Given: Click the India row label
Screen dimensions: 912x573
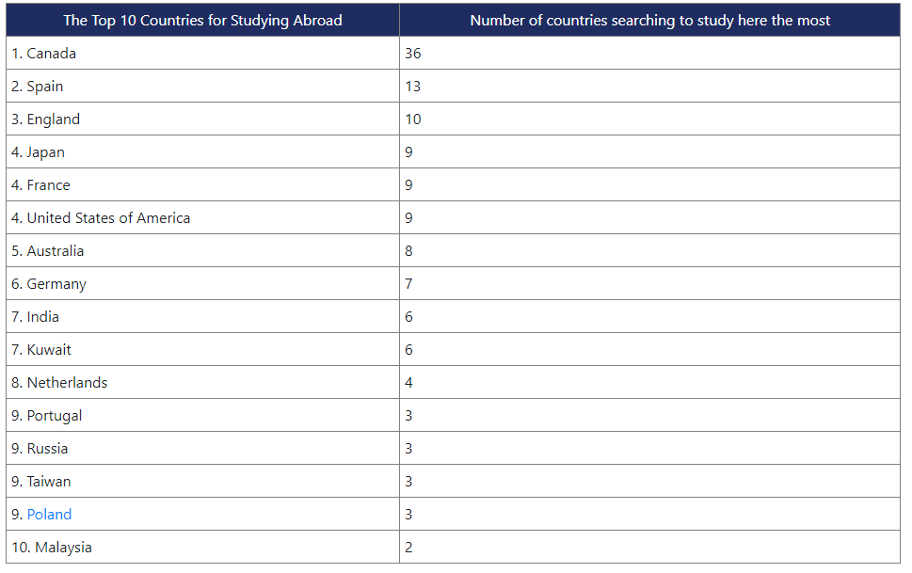Looking at the screenshot, I should click(36, 316).
